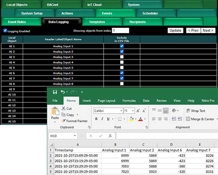This screenshot has width=218, height=175.
Task: Open the Excel Formulas ribbon tab
Action: [x=129, y=100]
